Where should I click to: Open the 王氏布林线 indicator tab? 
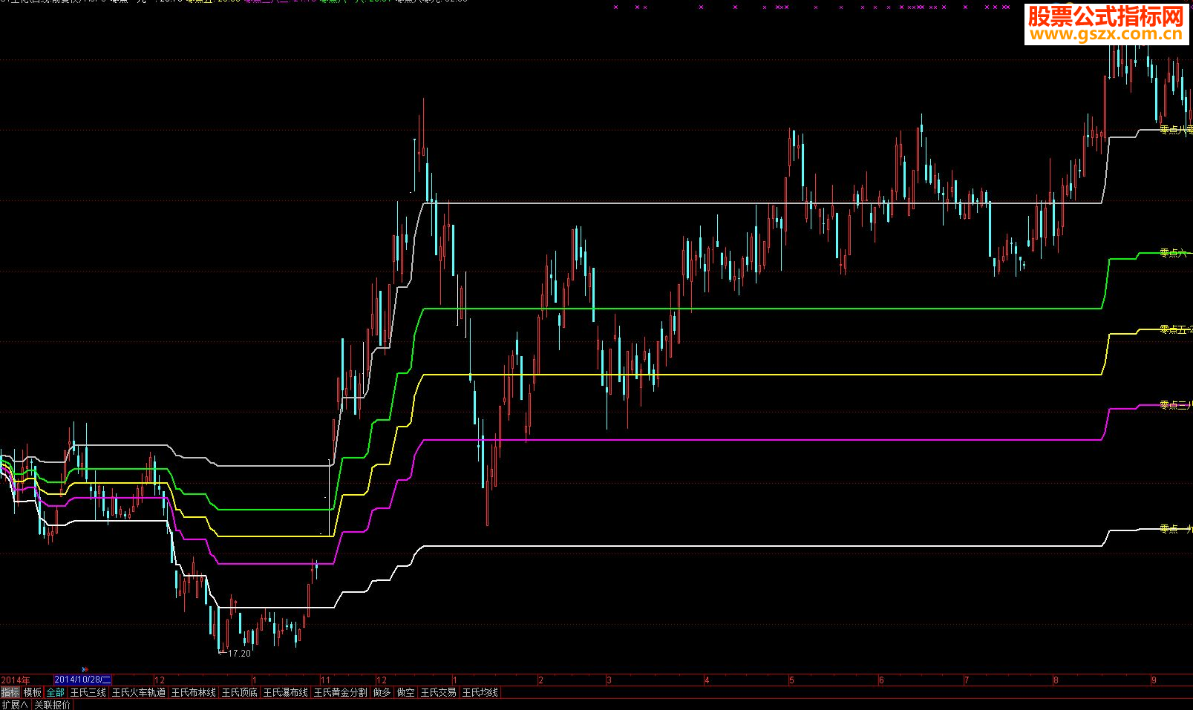[x=194, y=692]
